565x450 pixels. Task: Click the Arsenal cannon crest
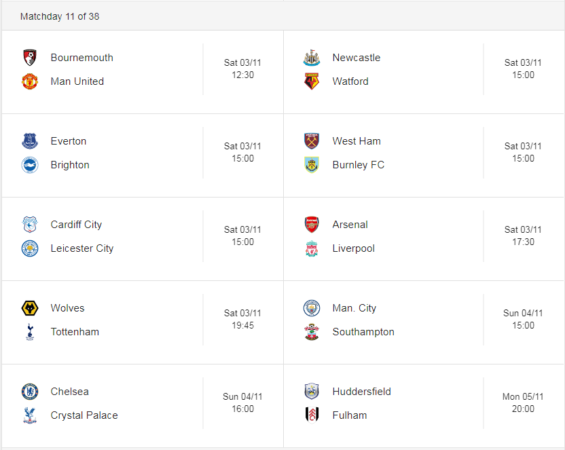[312, 225]
